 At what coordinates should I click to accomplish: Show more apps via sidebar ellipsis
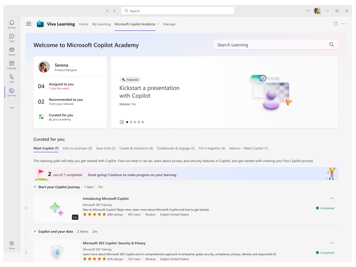coord(11,108)
